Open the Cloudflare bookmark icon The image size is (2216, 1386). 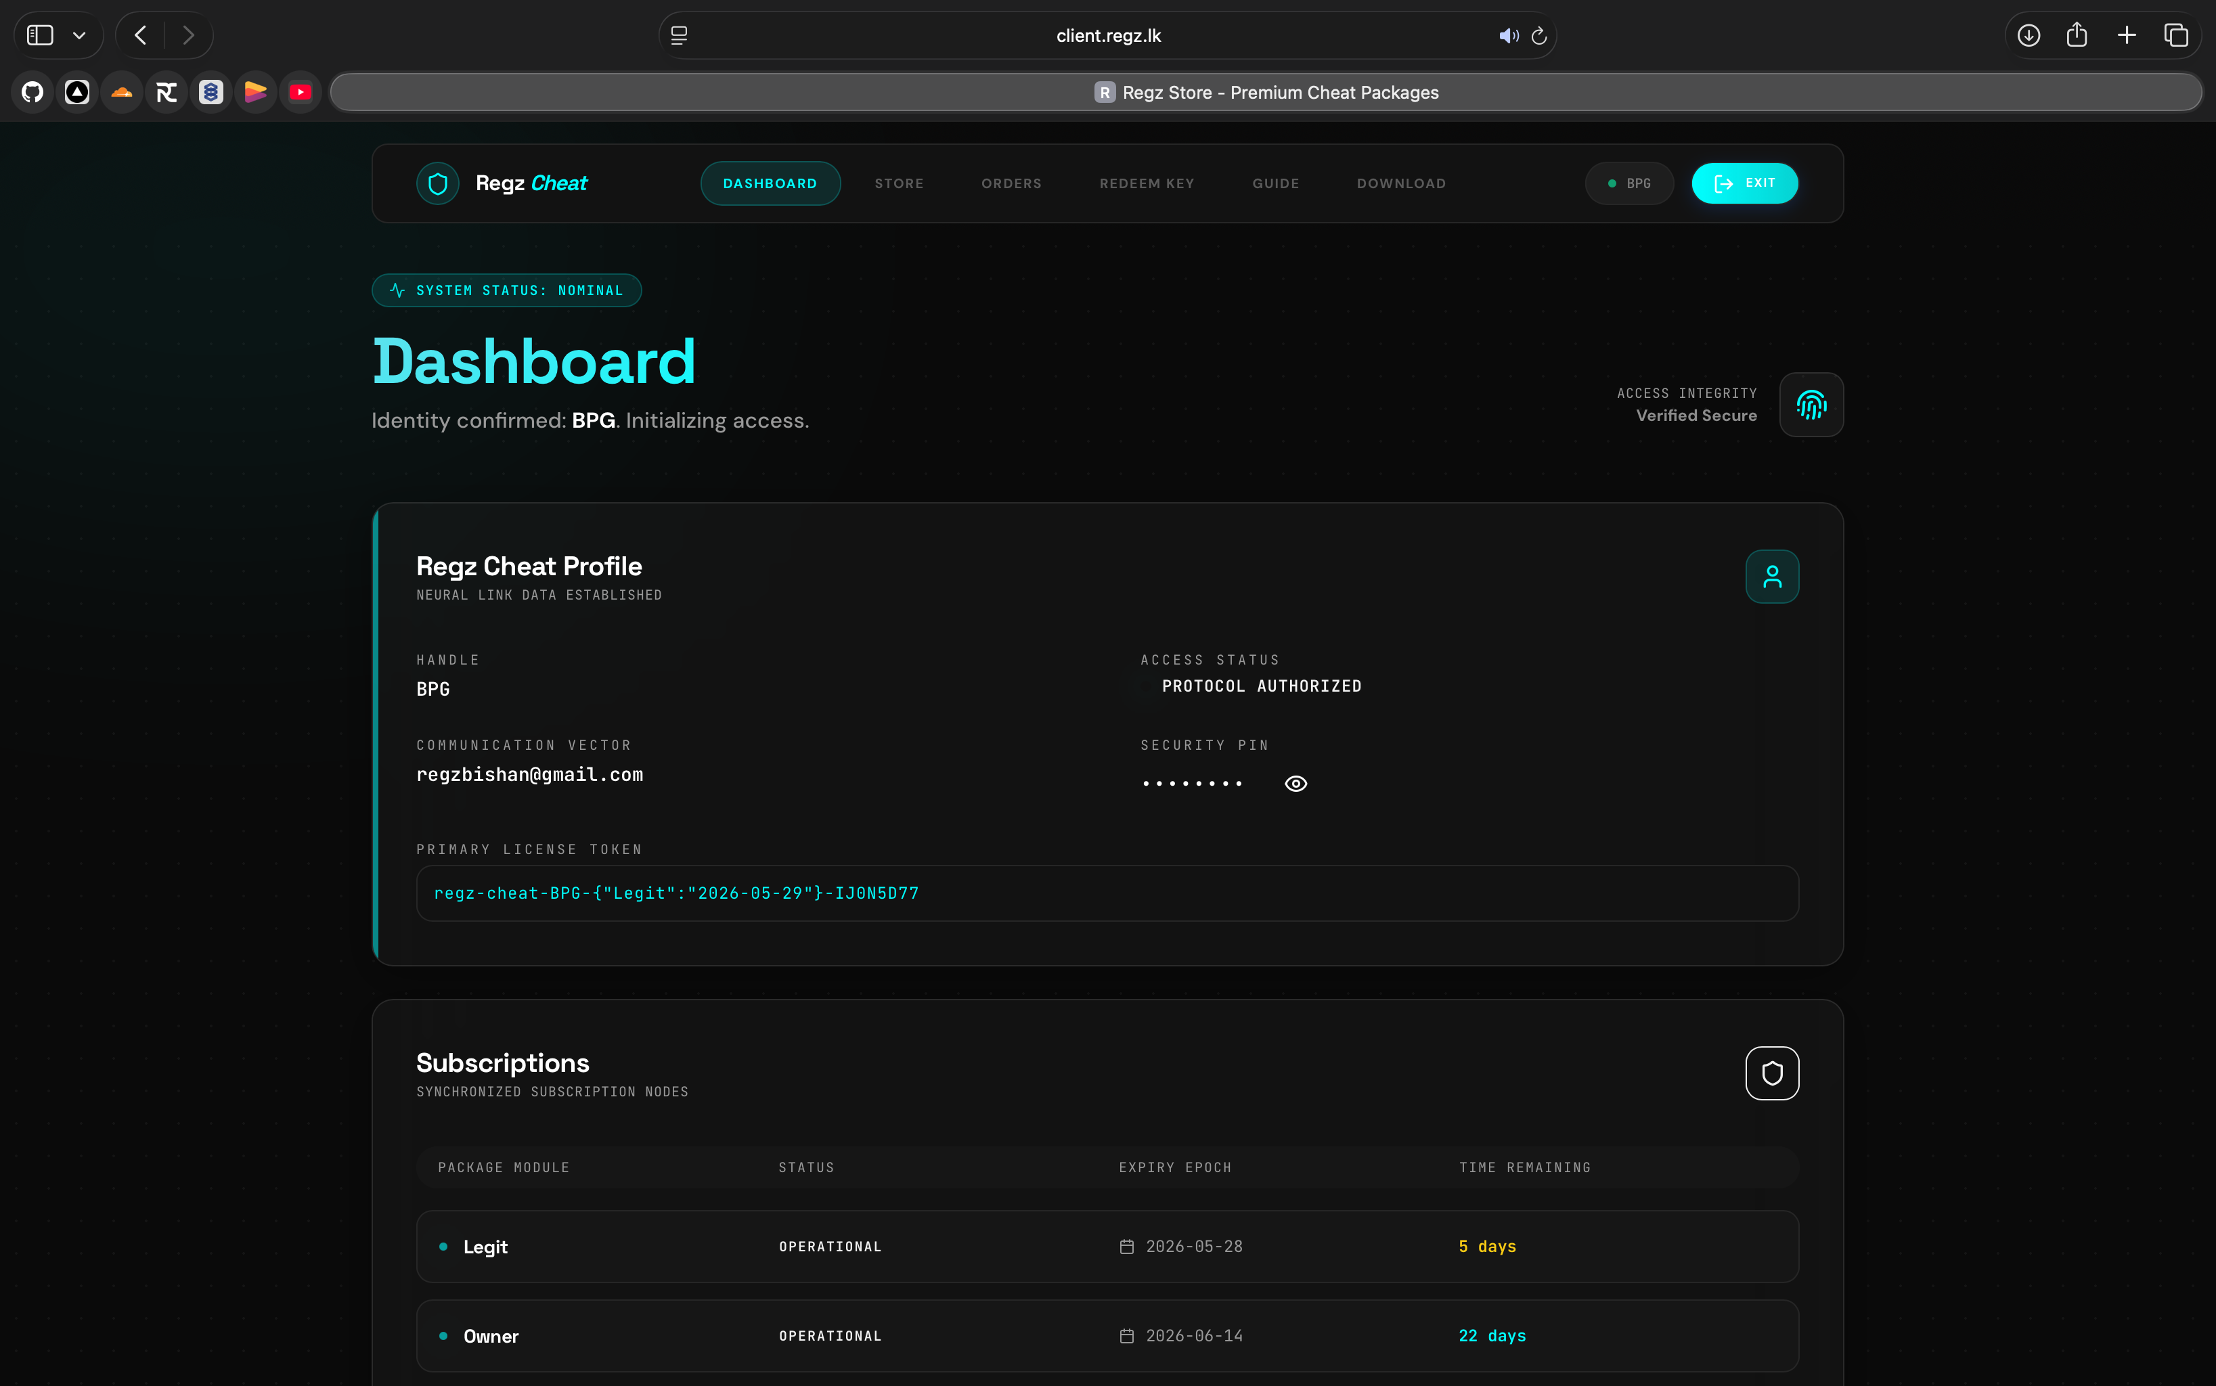point(122,93)
